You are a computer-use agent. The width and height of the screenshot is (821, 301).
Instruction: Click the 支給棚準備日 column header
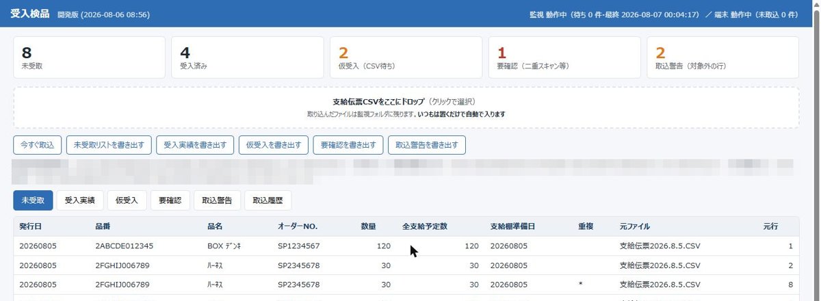point(512,226)
